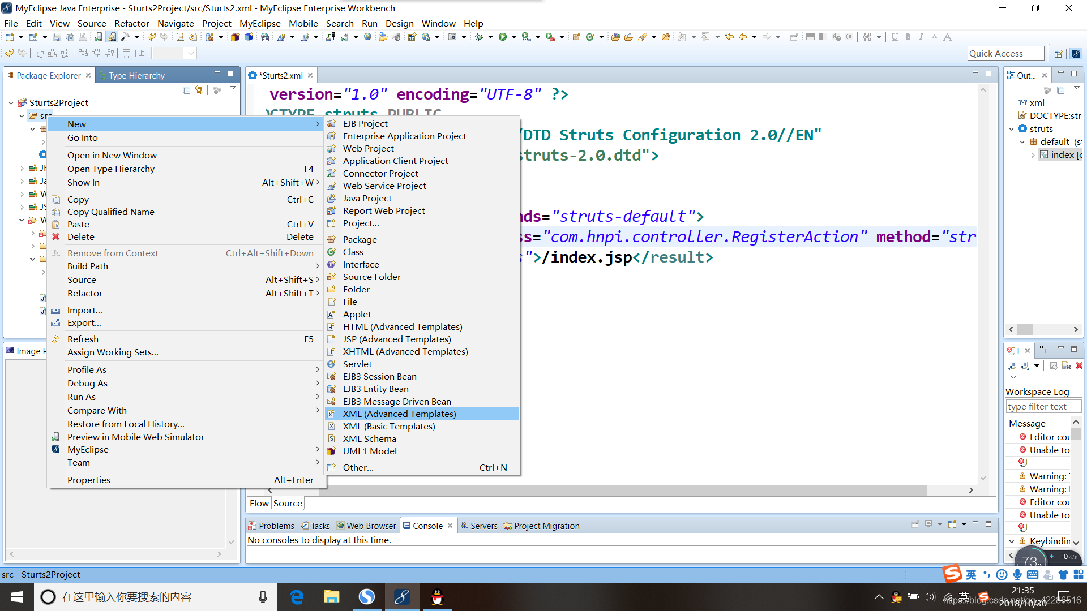Viewport: 1087px width, 611px height.
Task: Select Build Path in context menu
Action: (186, 266)
